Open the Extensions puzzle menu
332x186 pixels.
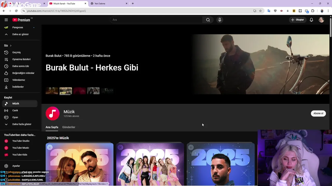pyautogui.click(x=313, y=11)
